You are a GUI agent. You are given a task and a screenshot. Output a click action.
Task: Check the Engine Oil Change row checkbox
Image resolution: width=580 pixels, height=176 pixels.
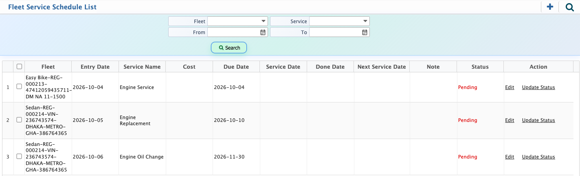pos(19,156)
